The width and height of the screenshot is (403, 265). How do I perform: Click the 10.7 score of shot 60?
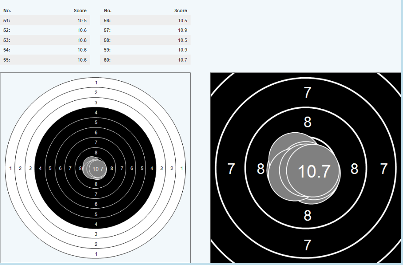click(x=182, y=60)
